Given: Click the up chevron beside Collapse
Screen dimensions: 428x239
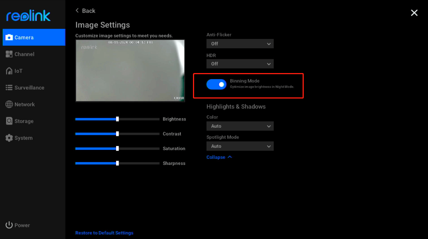Looking at the screenshot, I should [x=229, y=157].
